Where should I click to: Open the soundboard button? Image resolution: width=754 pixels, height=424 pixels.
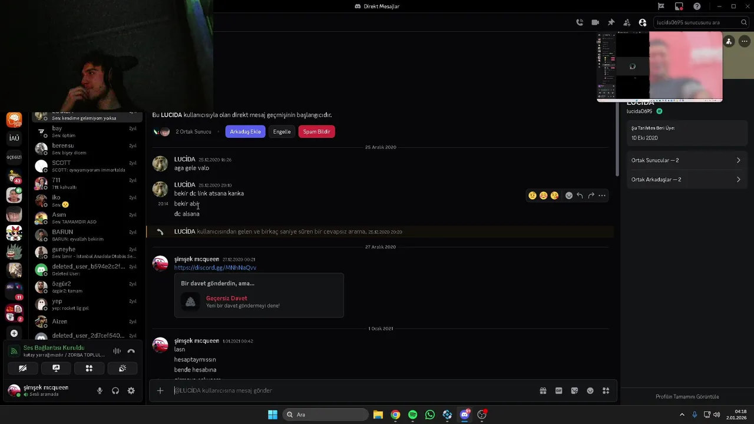(x=123, y=368)
